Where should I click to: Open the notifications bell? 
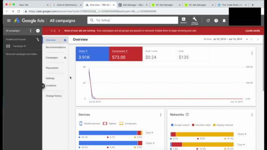point(224,20)
